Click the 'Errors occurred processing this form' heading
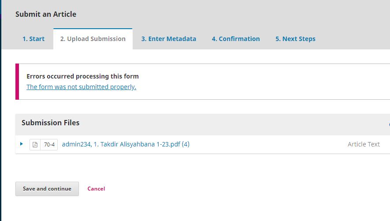 pyautogui.click(x=82, y=76)
